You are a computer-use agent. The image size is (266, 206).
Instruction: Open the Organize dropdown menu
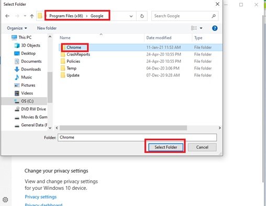pyautogui.click(x=17, y=28)
